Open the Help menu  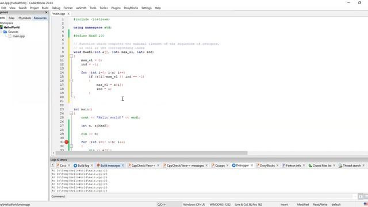(158, 8)
